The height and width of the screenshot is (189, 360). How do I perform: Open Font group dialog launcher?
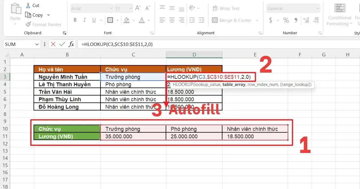pos(151,33)
